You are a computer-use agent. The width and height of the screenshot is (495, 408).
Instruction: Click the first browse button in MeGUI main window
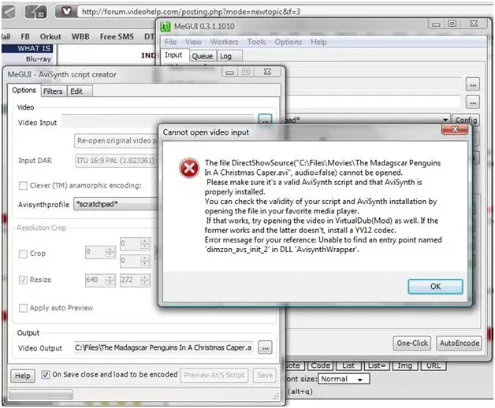point(473,84)
